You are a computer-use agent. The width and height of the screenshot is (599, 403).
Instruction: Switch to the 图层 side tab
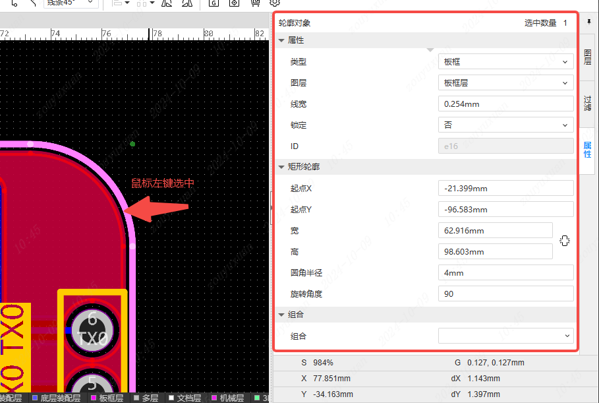click(x=588, y=57)
